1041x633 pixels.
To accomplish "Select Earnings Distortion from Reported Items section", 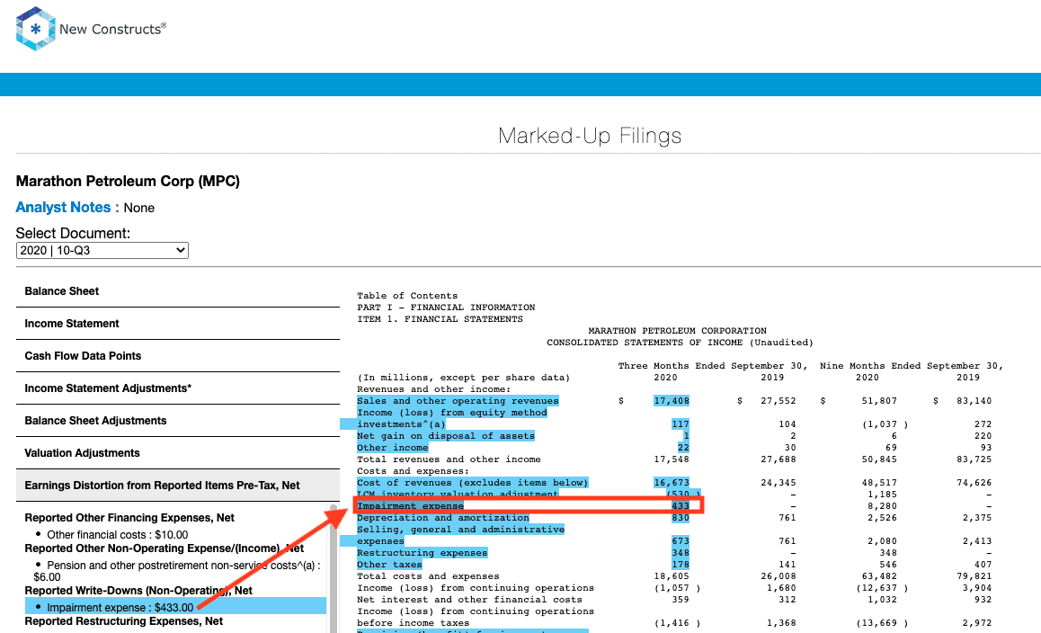I will 178,486.
